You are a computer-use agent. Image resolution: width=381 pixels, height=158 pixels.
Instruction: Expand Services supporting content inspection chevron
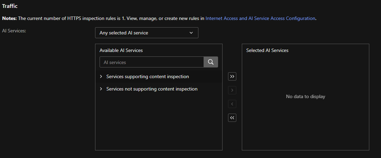point(101,76)
